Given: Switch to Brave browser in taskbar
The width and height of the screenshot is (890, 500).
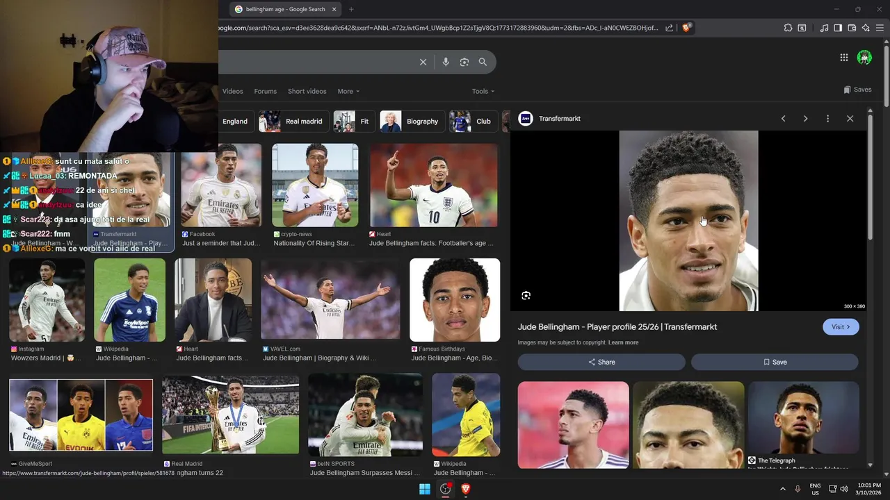Looking at the screenshot, I should tap(466, 489).
